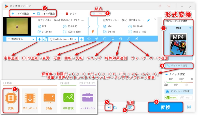Click the quick settings resolution slider handle
This screenshot has height=115, width=198.
tap(165, 82)
